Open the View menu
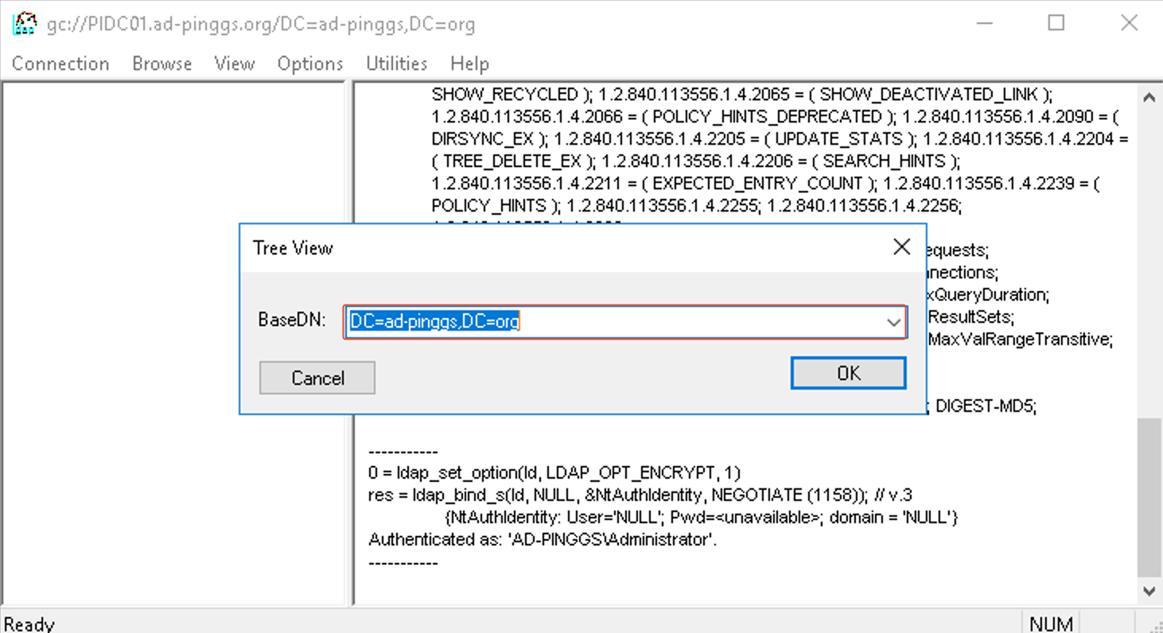Screen dimensions: 1163x633 coord(235,64)
